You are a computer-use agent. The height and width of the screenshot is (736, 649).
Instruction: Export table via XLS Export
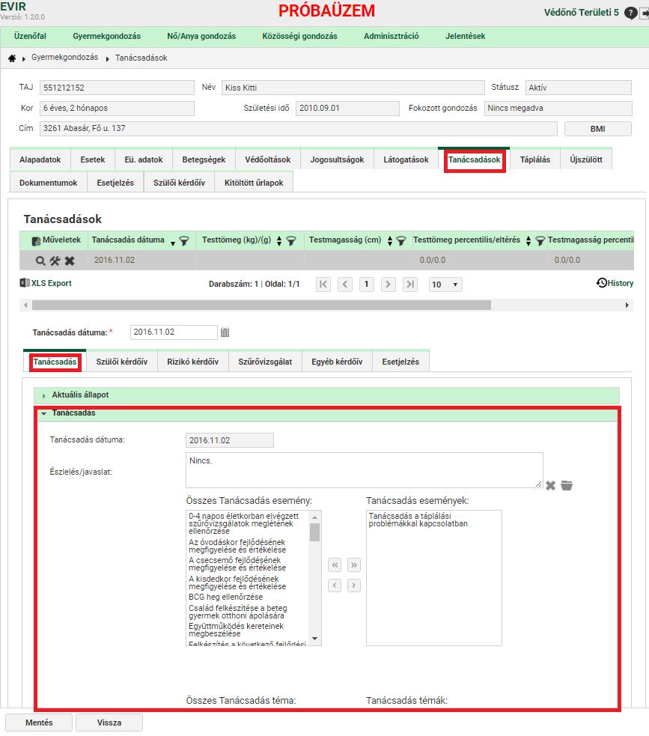tap(46, 283)
